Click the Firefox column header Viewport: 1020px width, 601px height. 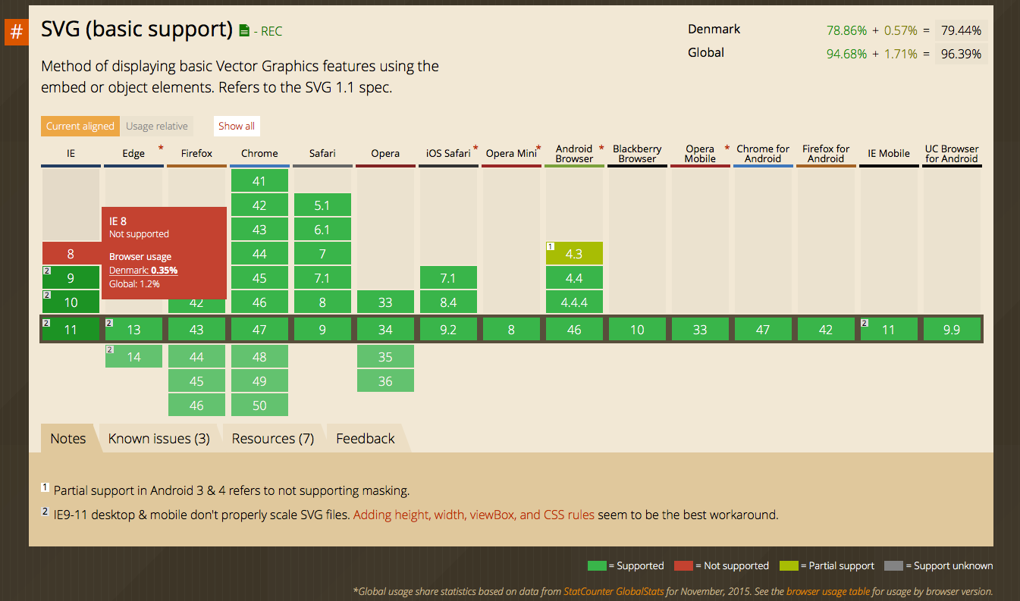point(196,154)
